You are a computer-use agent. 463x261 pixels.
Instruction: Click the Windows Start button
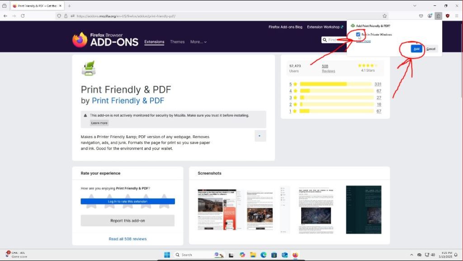[167, 255]
